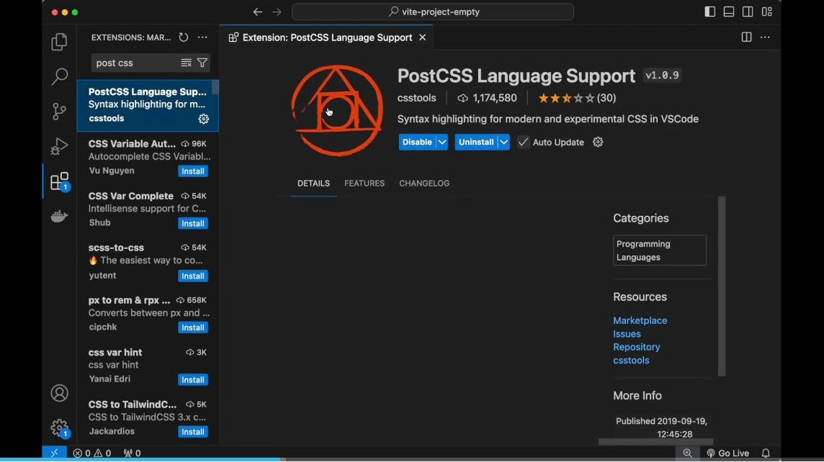
Task: Open the Source Control view
Action: [59, 112]
